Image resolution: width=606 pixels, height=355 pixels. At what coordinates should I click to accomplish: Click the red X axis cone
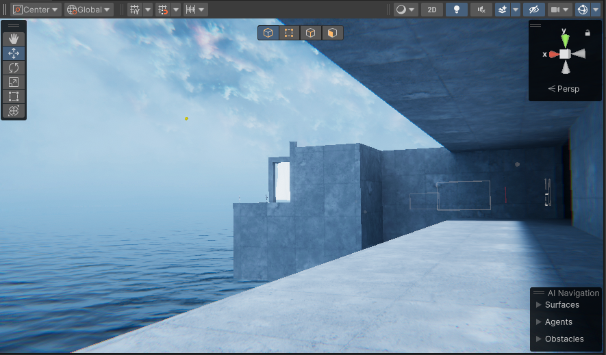[x=554, y=55]
